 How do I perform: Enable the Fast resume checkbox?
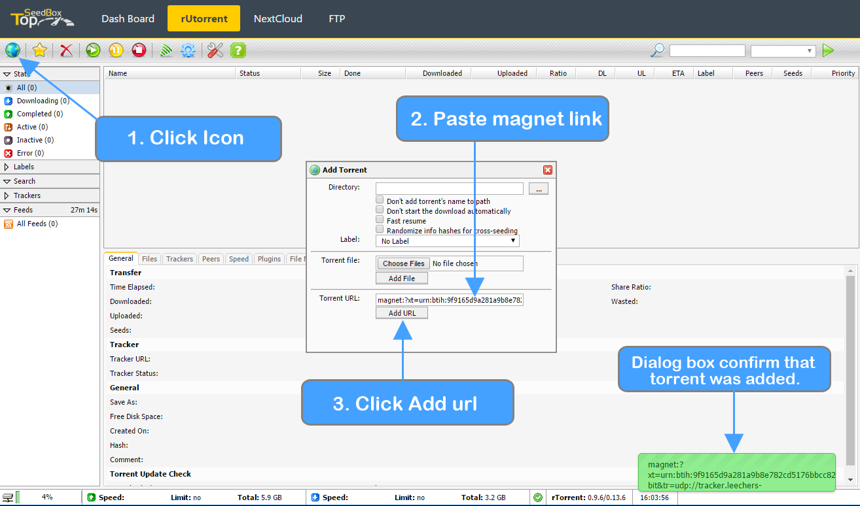click(x=380, y=220)
